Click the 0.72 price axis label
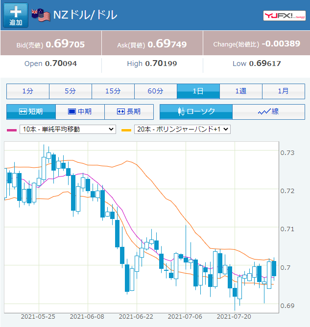 coord(287,191)
